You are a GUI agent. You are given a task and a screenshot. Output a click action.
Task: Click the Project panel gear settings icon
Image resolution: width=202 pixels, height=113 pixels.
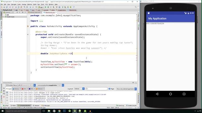click(x=23, y=13)
